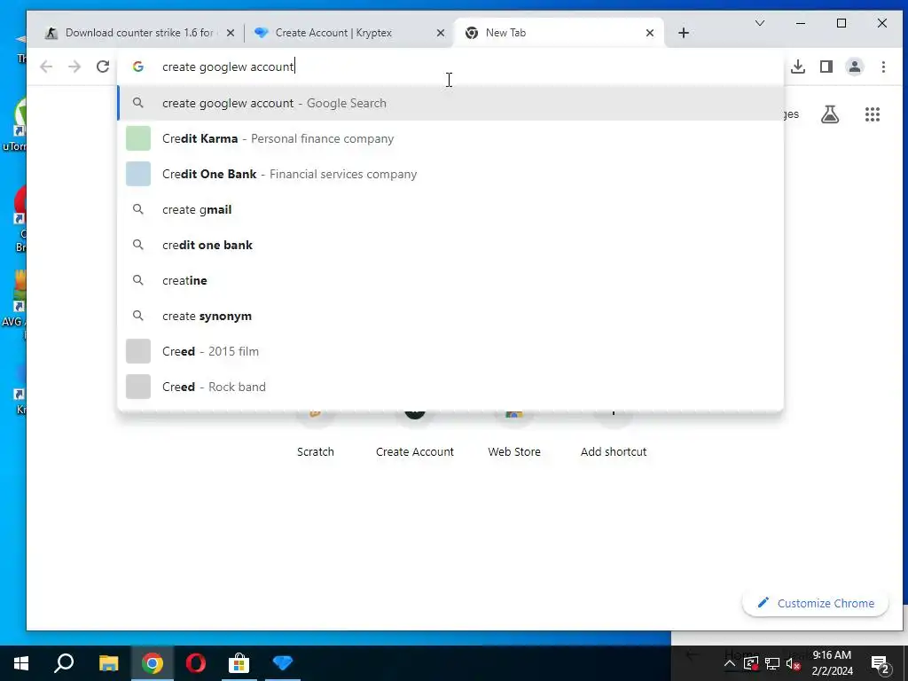The height and width of the screenshot is (681, 908).
Task: Open Google apps grid icon
Action: [x=873, y=114]
